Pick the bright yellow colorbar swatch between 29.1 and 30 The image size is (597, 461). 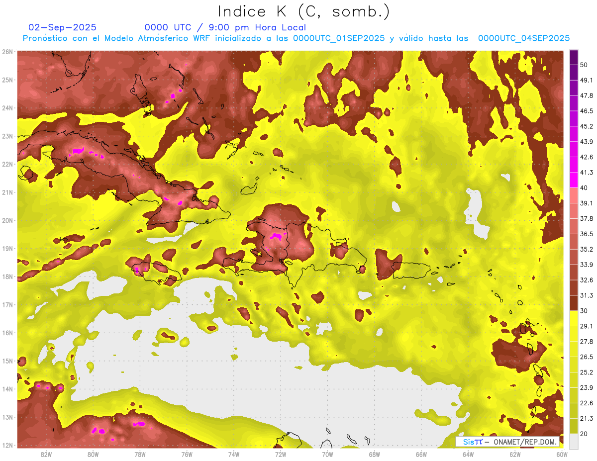point(574,319)
